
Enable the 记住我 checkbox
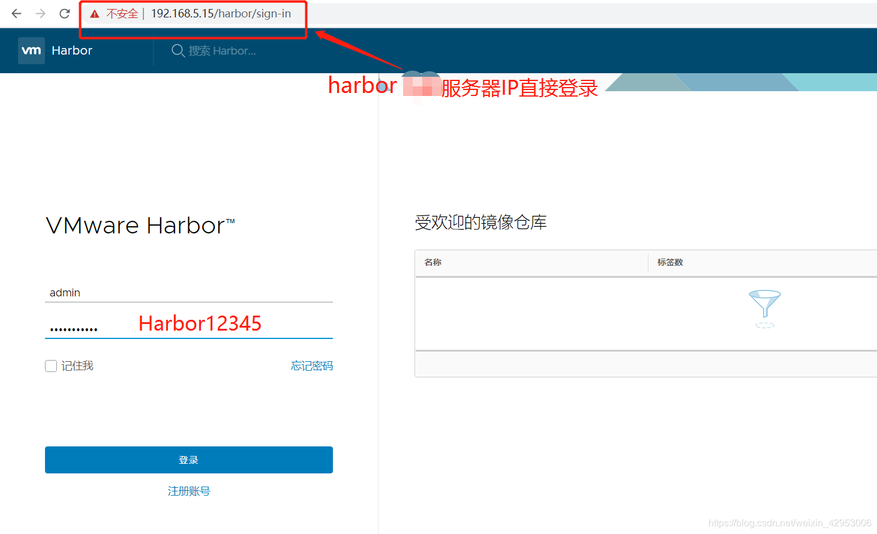click(51, 366)
